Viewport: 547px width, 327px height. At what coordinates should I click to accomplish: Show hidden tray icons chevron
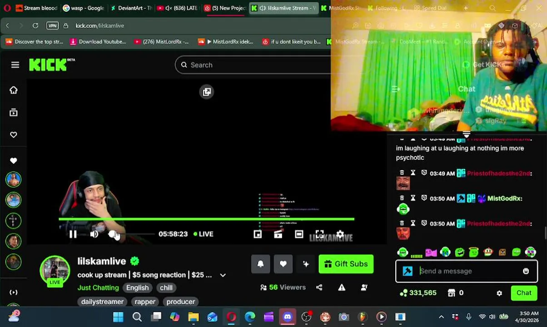pyautogui.click(x=441, y=317)
